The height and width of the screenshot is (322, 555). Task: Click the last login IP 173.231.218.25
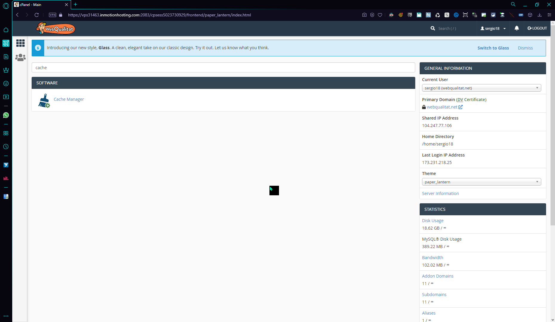click(x=437, y=162)
